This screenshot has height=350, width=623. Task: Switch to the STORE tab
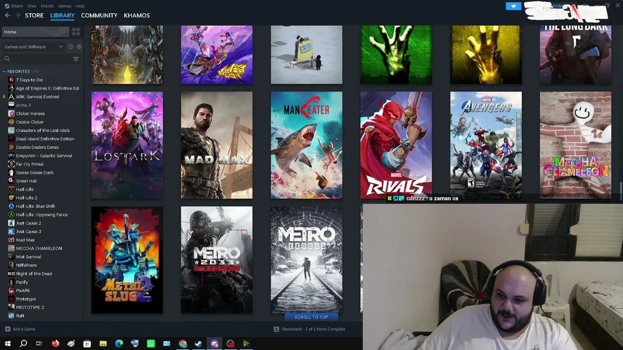[x=34, y=16]
